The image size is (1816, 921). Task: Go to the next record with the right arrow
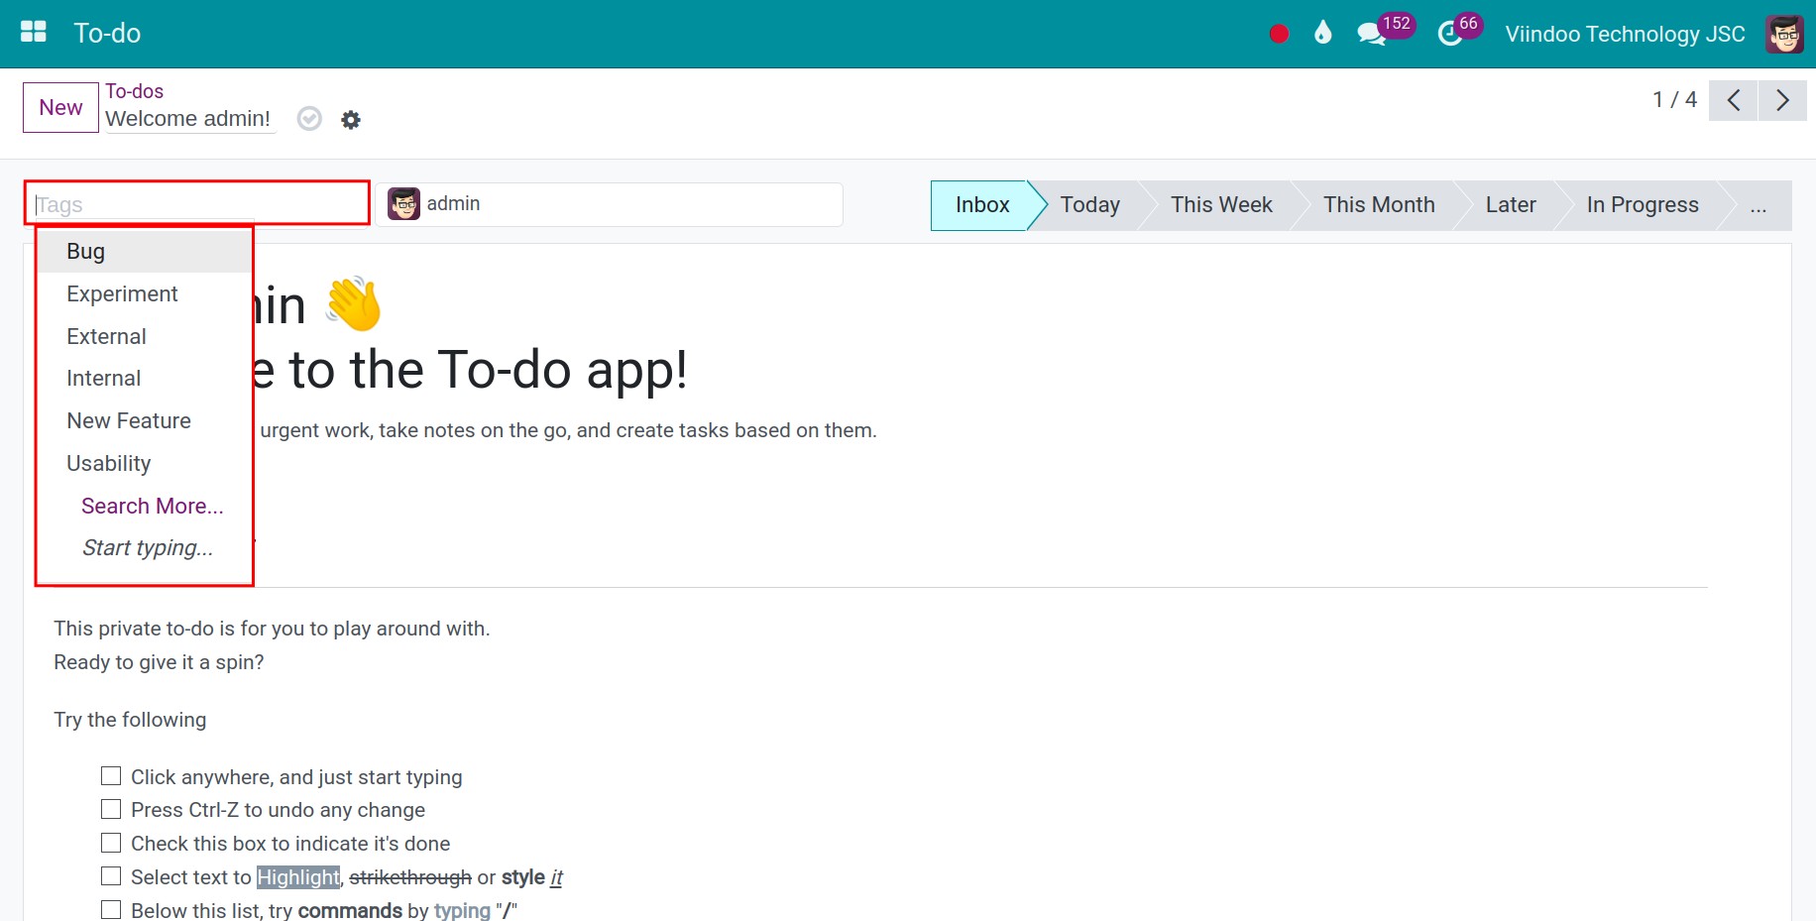click(x=1782, y=100)
